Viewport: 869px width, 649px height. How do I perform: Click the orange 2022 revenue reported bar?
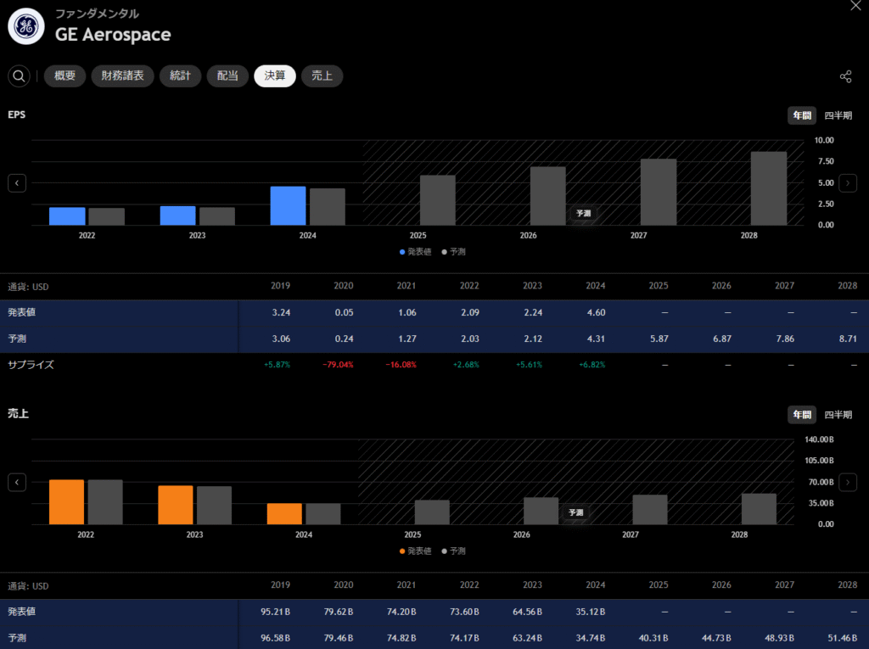click(66, 502)
